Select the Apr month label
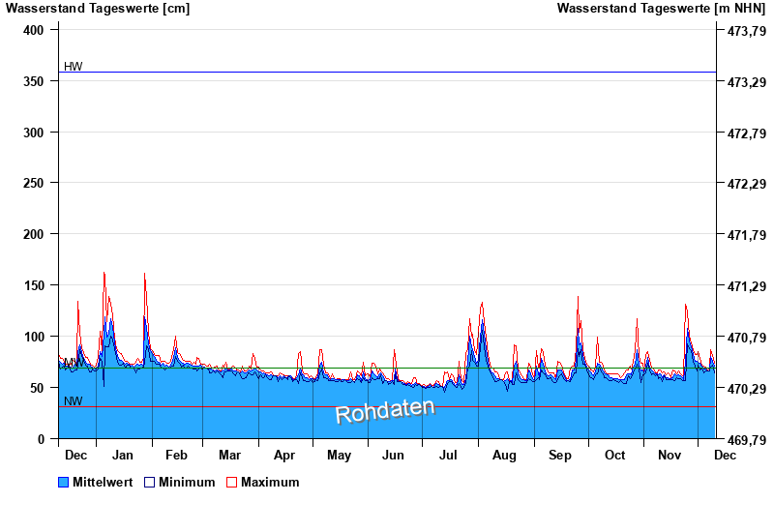The height and width of the screenshot is (532, 774). [x=284, y=455]
